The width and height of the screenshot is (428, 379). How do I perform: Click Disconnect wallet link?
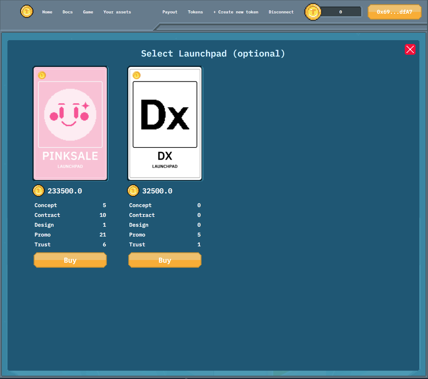point(281,12)
